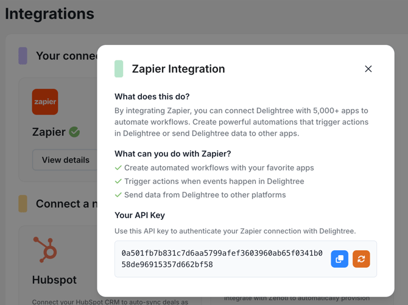Click green color marker beside Zapier Integration
Screen dimensions: 408x305
click(x=119, y=69)
